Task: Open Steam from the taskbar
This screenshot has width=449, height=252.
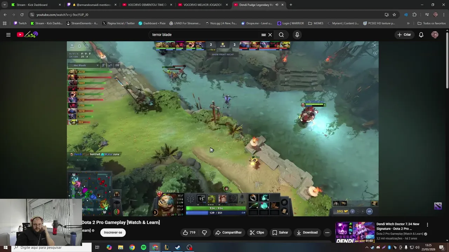Action: click(x=178, y=247)
